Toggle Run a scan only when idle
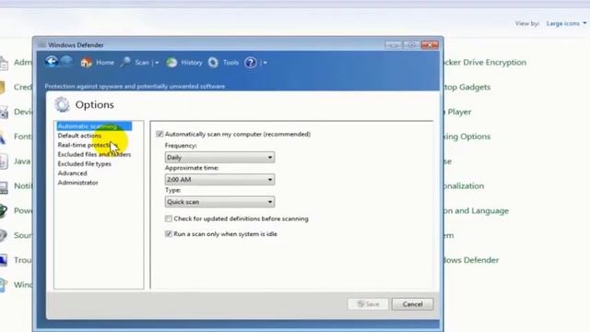The image size is (590, 332). (x=169, y=233)
